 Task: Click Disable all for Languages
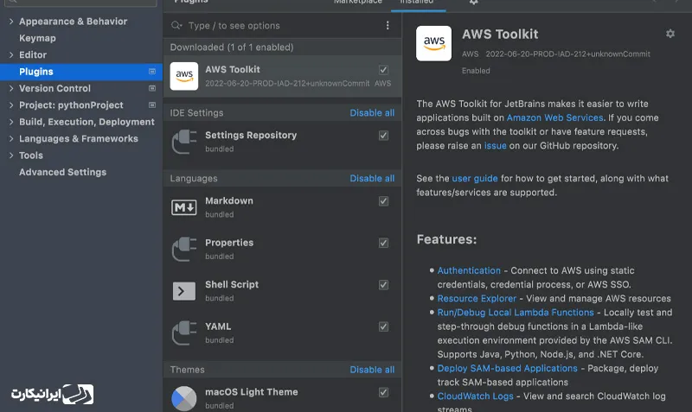pyautogui.click(x=372, y=179)
